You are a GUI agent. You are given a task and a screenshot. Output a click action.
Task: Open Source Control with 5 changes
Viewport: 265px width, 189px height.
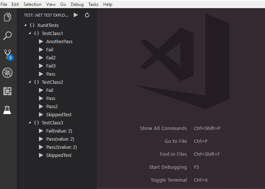tap(7, 55)
